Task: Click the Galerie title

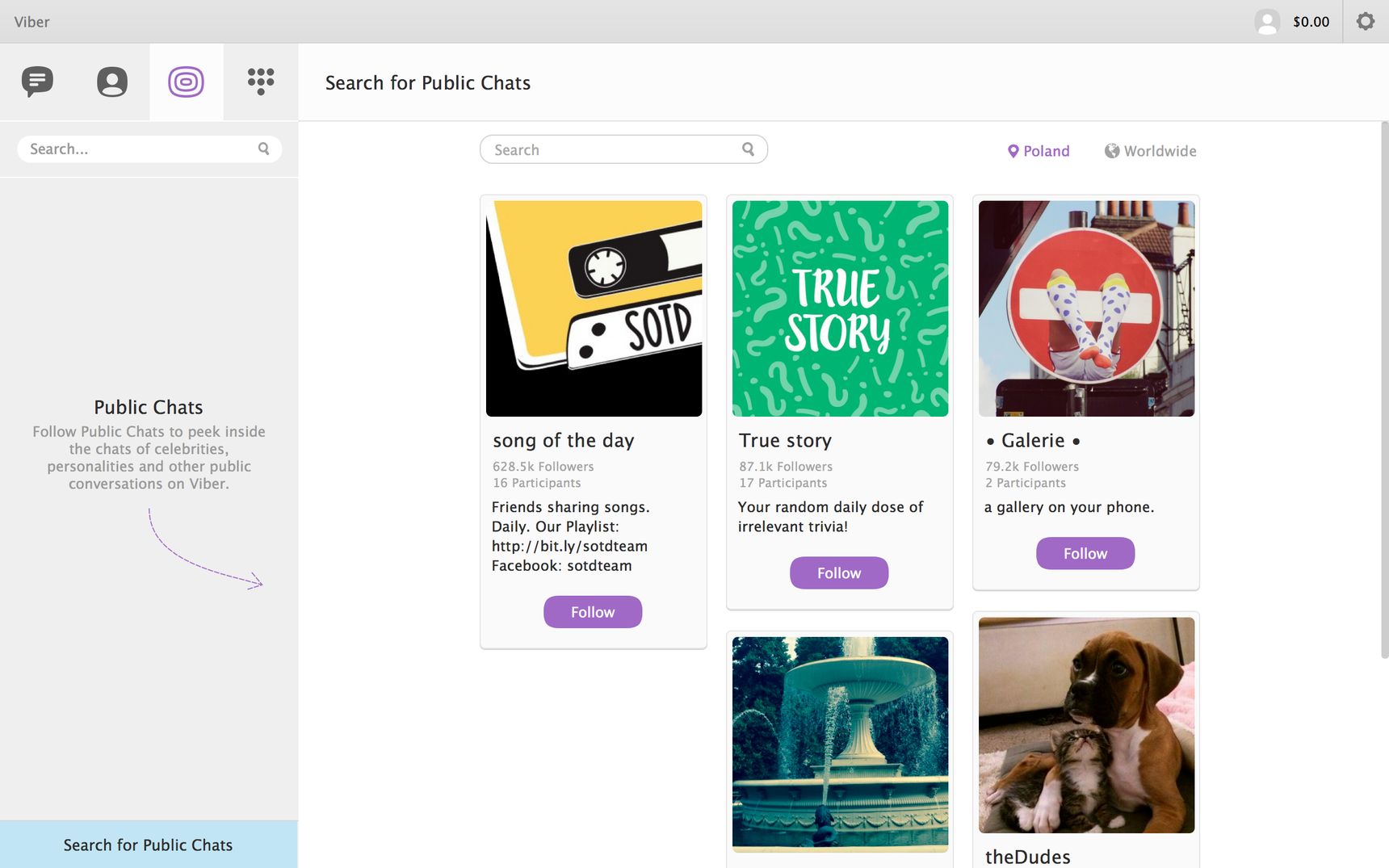Action: (x=1033, y=441)
